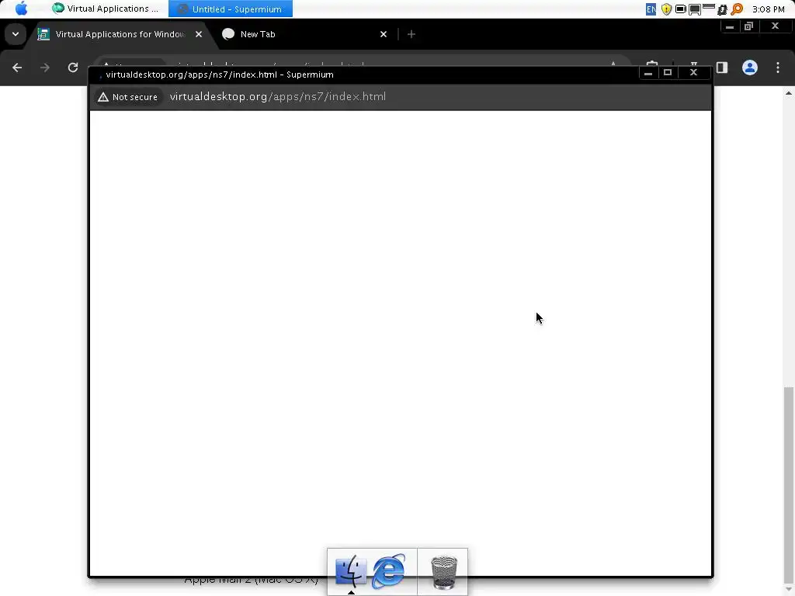
Task: Close the New Tab tab
Action: click(384, 34)
